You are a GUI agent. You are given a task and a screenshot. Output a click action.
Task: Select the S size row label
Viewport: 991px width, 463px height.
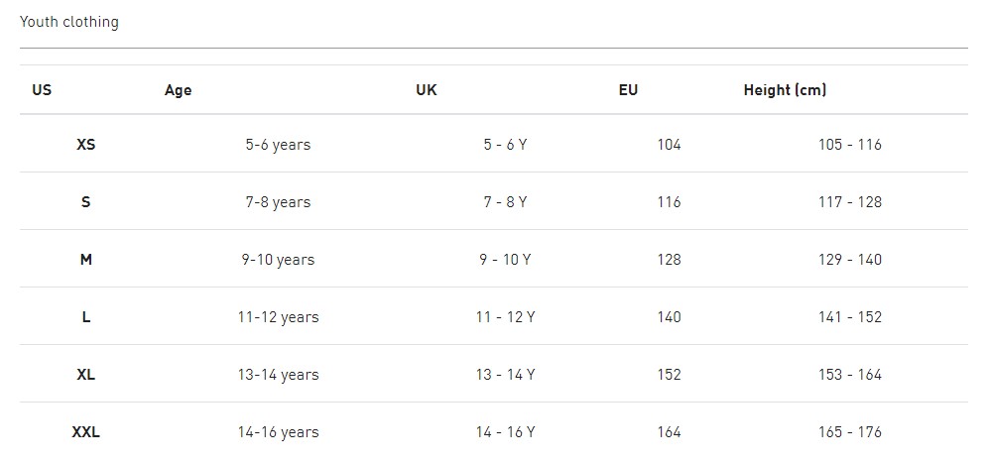point(86,202)
